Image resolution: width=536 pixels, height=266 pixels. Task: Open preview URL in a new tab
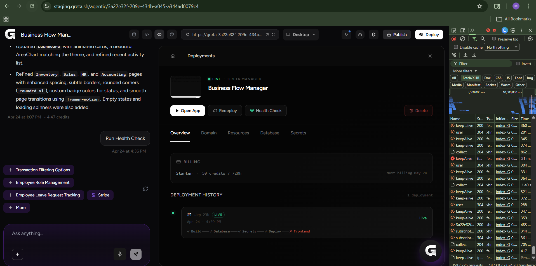267,35
